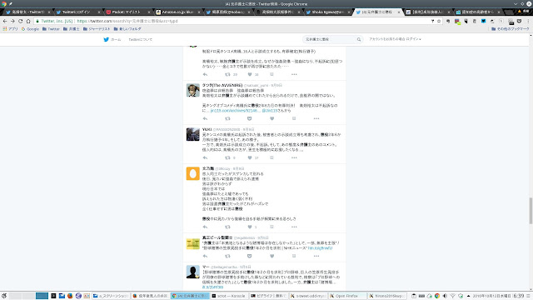533x300 pixels.
Task: Click the Twitter search magnifier icon
Action: tap(359, 39)
